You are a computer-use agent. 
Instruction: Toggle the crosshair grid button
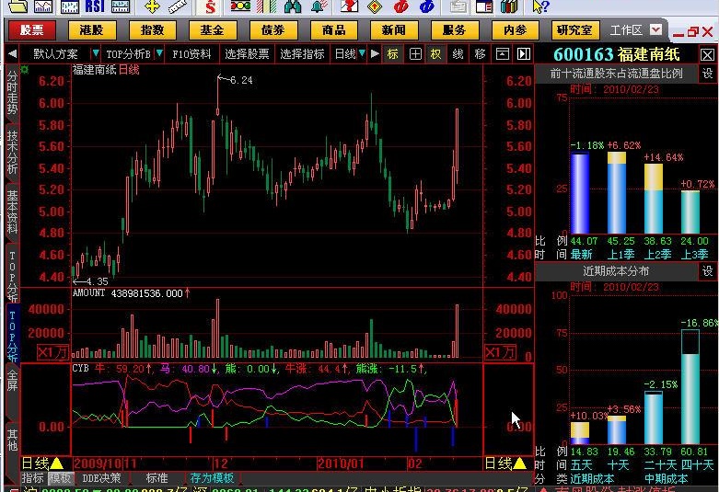tap(415, 54)
